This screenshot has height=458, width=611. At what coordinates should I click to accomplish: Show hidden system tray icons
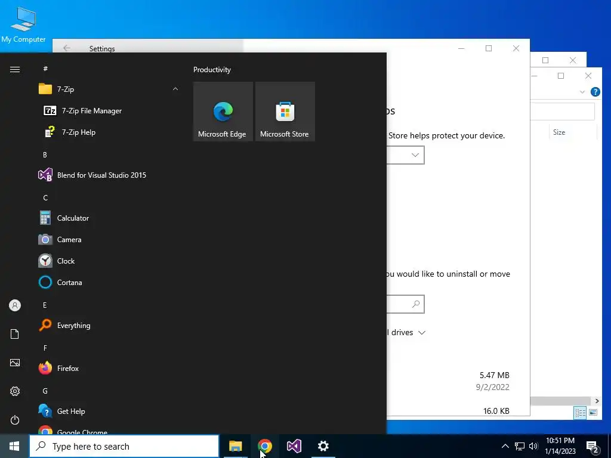pos(505,446)
